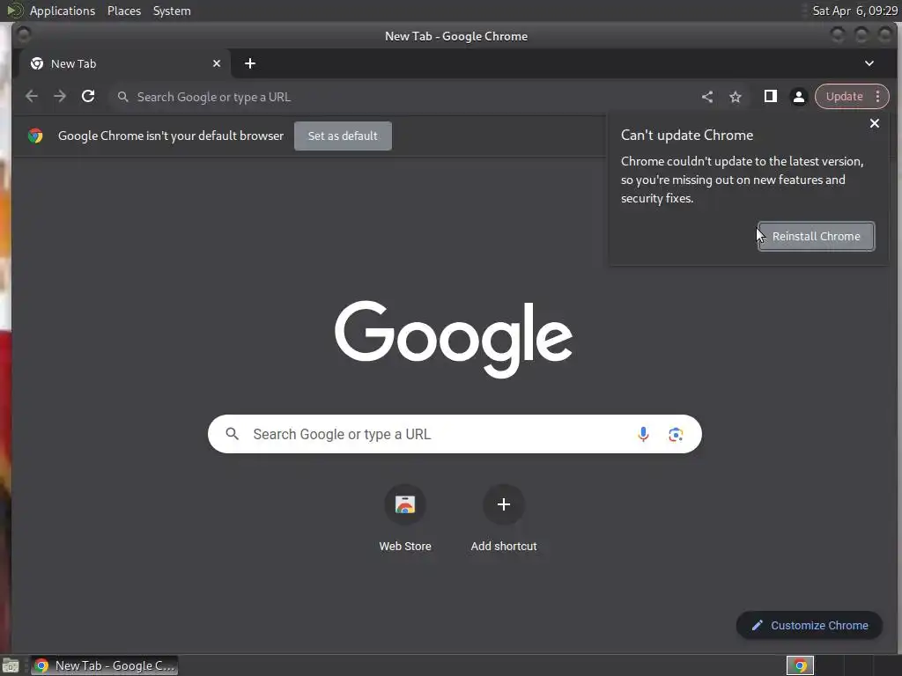Open the profile avatar icon
Image resolution: width=902 pixels, height=676 pixels.
point(798,97)
